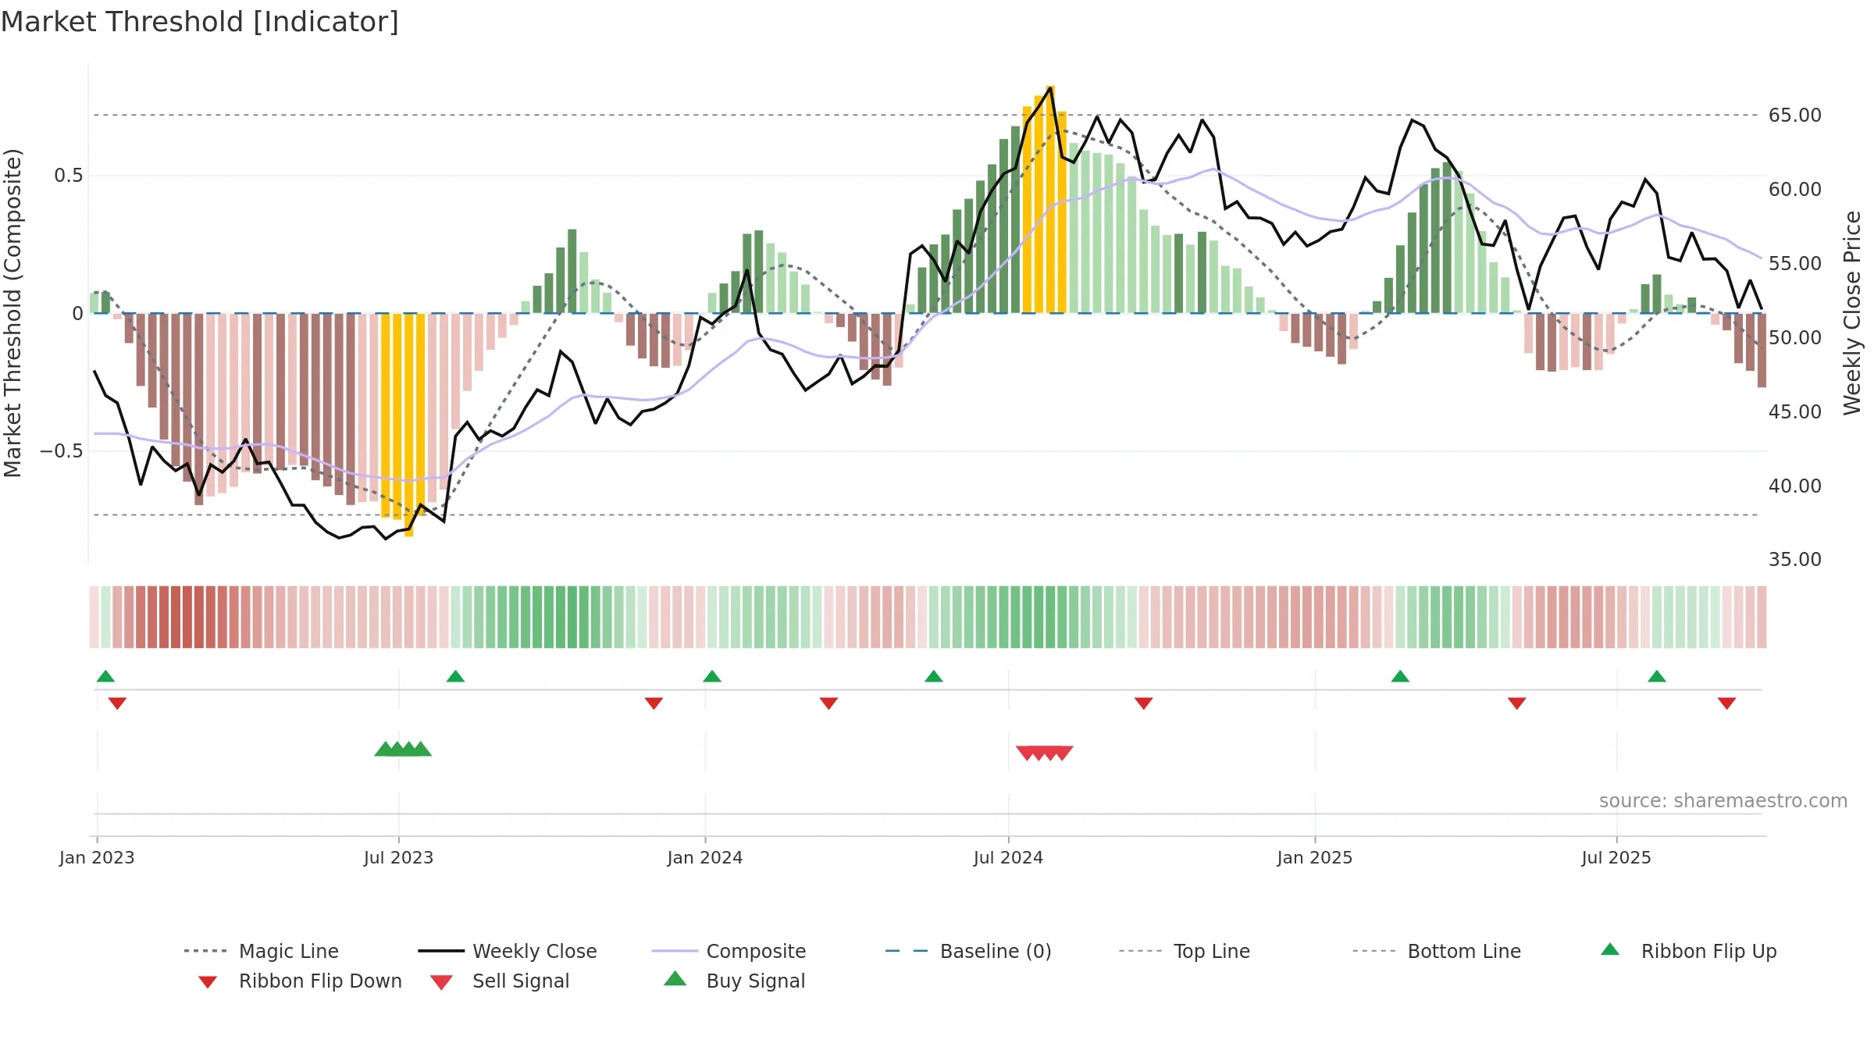Click the Market Threshold (Composite) axis title
This screenshot has height=1054, width=1874.
(x=12, y=313)
